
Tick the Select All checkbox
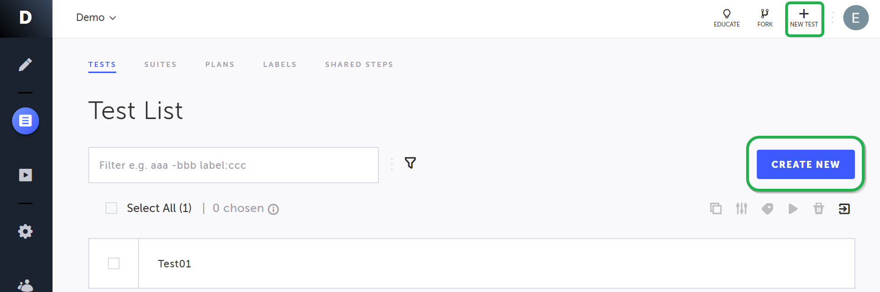(x=111, y=208)
